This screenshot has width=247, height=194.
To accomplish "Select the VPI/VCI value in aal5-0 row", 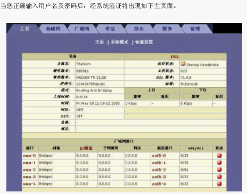I will tap(185, 156).
